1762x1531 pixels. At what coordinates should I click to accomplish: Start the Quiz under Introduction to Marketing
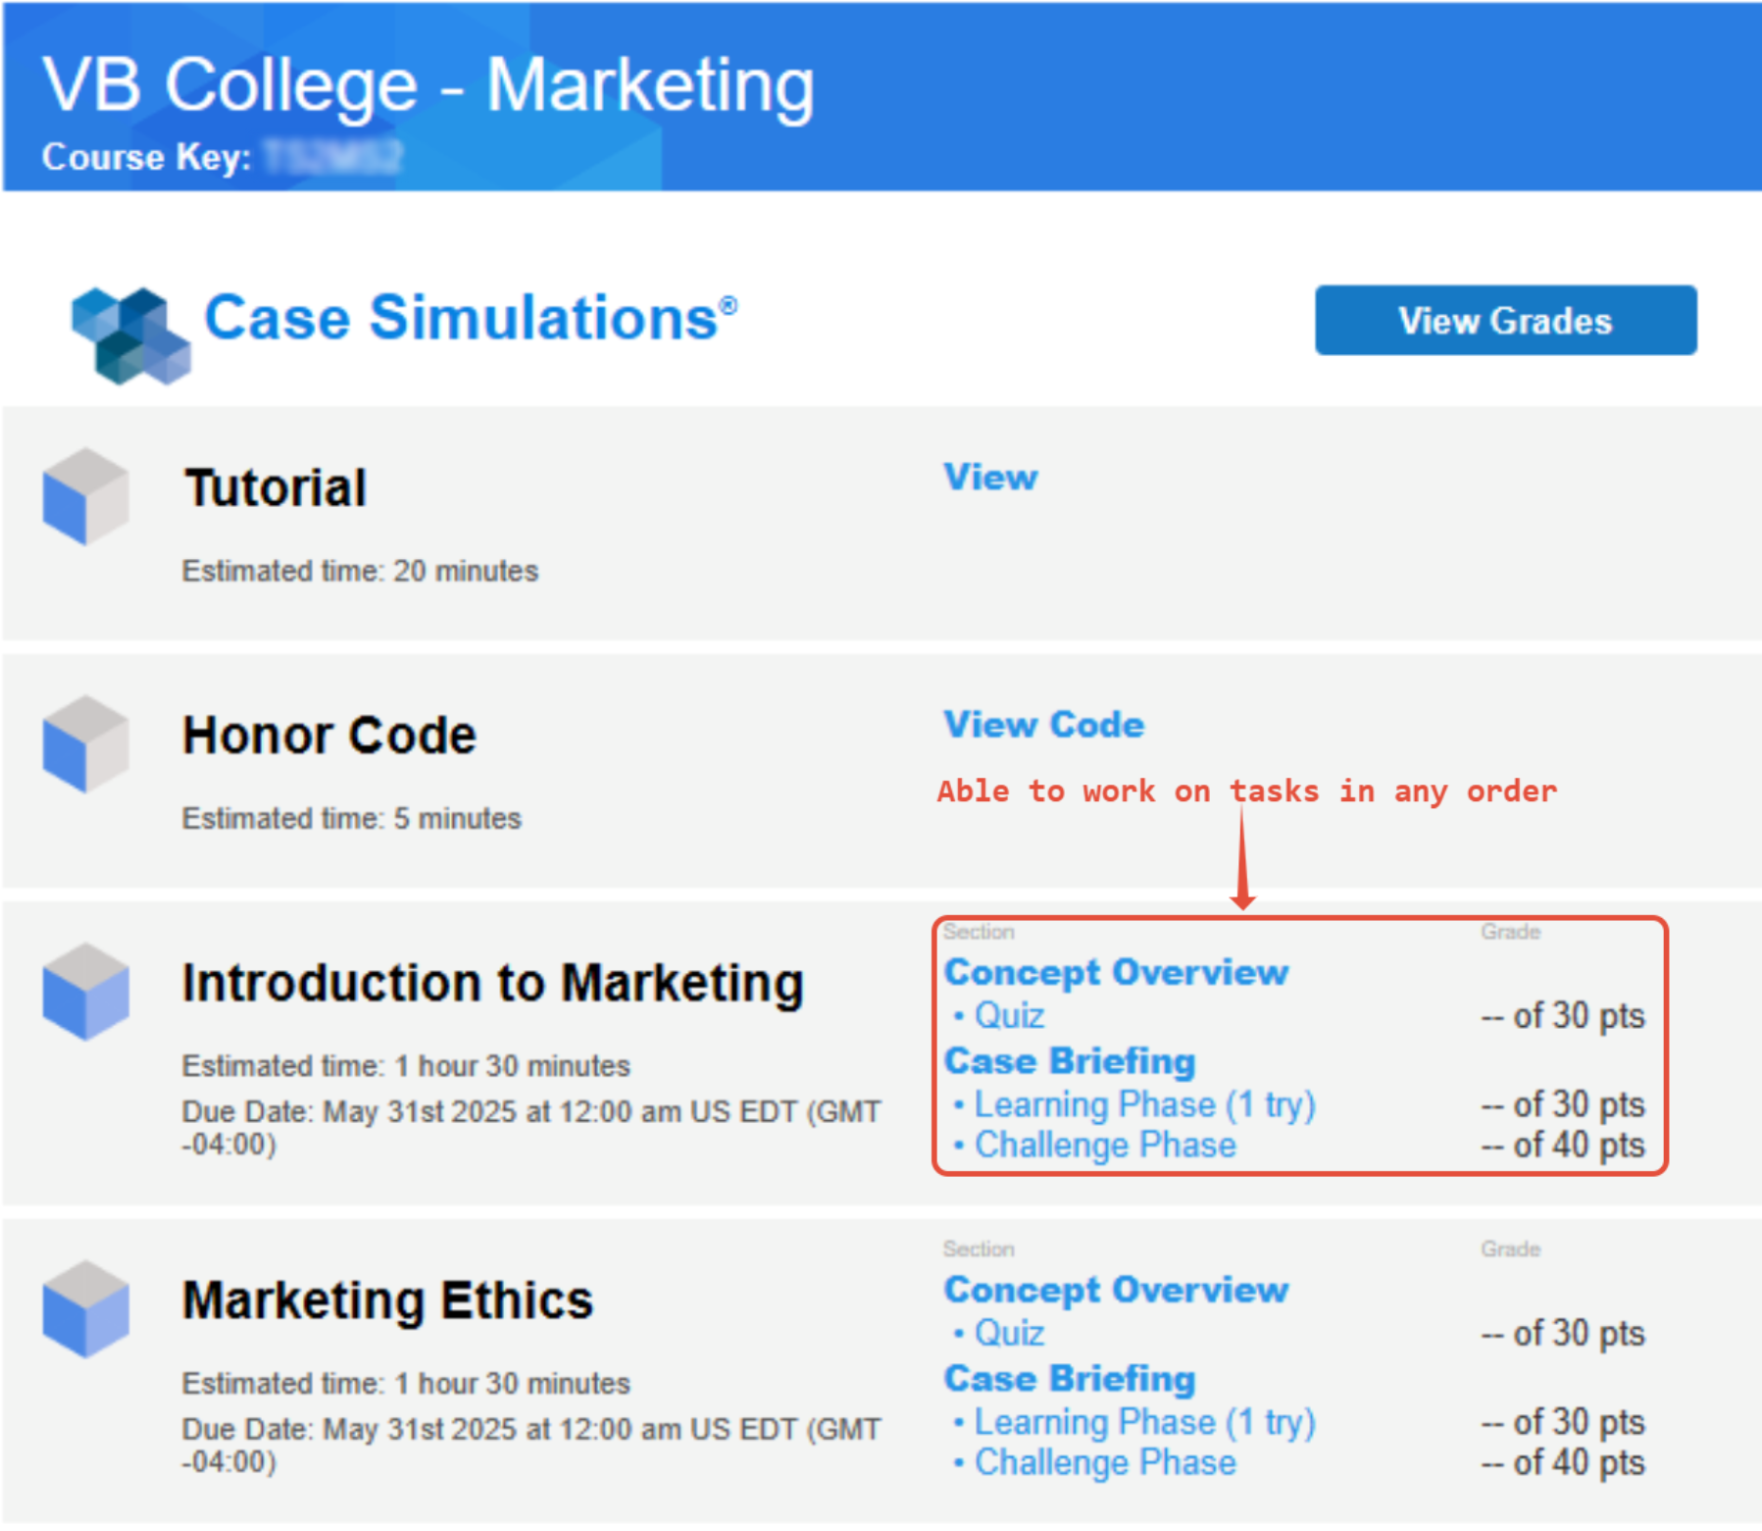point(1008,1016)
